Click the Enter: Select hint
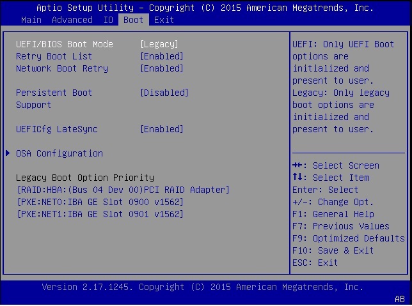412x306 pixels. click(x=325, y=190)
